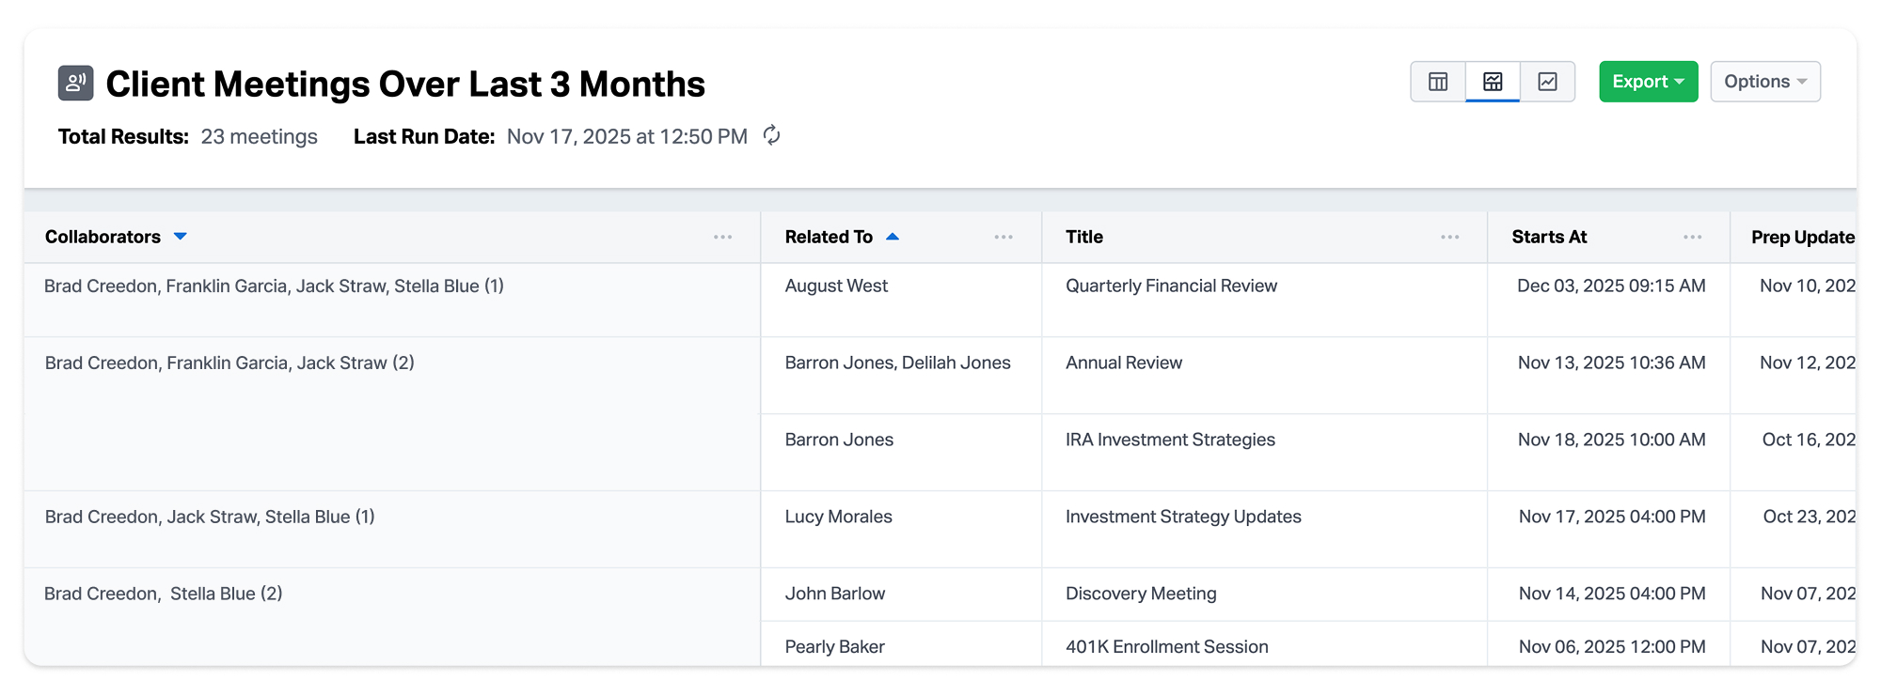This screenshot has height=695, width=1881.
Task: Select the dashboard view icon
Action: [x=1493, y=82]
